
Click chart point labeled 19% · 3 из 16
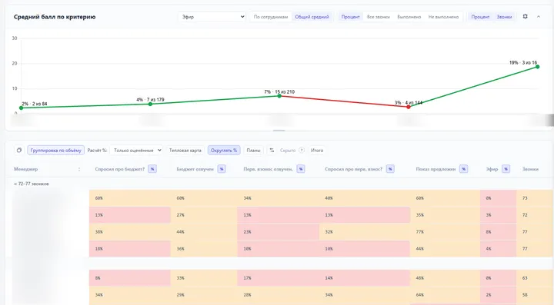coord(537,67)
